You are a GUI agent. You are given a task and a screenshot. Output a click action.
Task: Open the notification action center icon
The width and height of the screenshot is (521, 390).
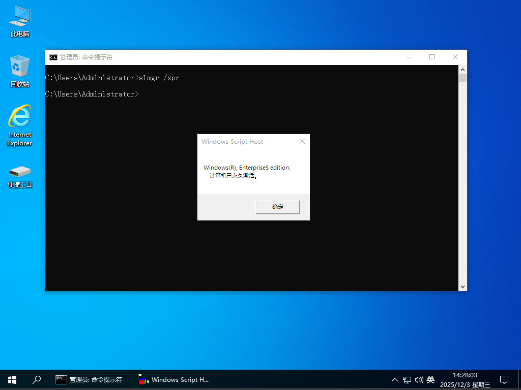pos(504,379)
